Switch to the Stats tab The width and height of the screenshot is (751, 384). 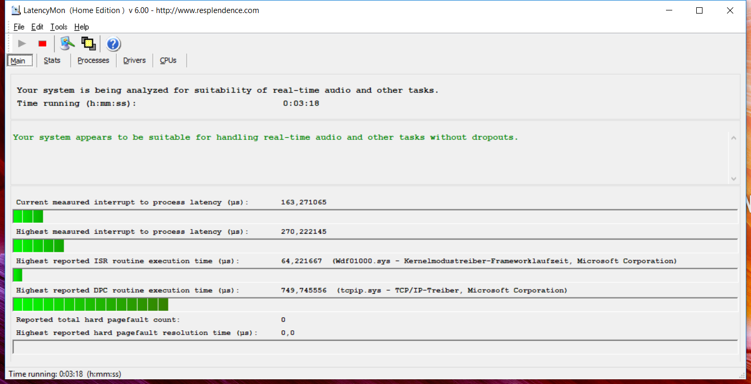52,61
